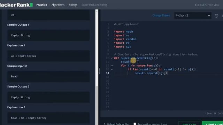Viewport: 223px width, 125px height.
Task: Click 'aa → Empty String' explanation text
Action: tap(24, 56)
